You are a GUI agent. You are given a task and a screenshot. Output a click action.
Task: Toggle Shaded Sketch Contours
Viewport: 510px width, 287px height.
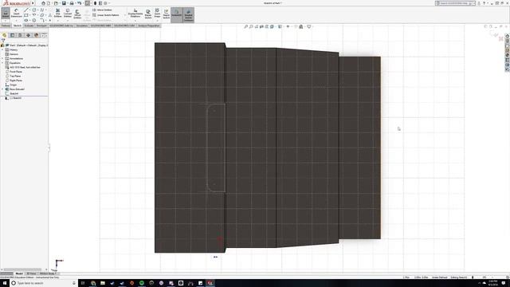tap(188, 14)
